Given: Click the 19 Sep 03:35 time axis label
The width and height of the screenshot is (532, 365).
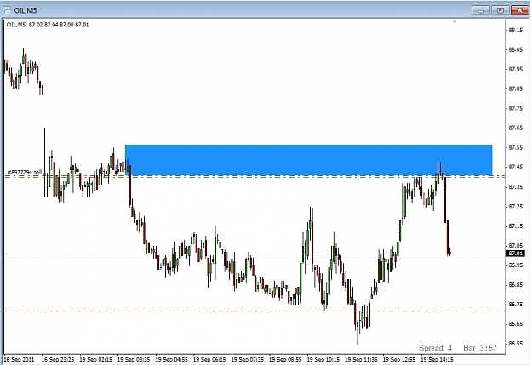Looking at the screenshot, I should click(134, 359).
